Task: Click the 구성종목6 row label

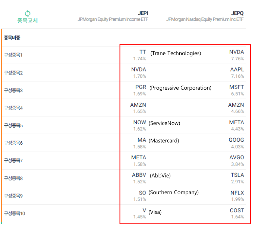Action: 13,143
